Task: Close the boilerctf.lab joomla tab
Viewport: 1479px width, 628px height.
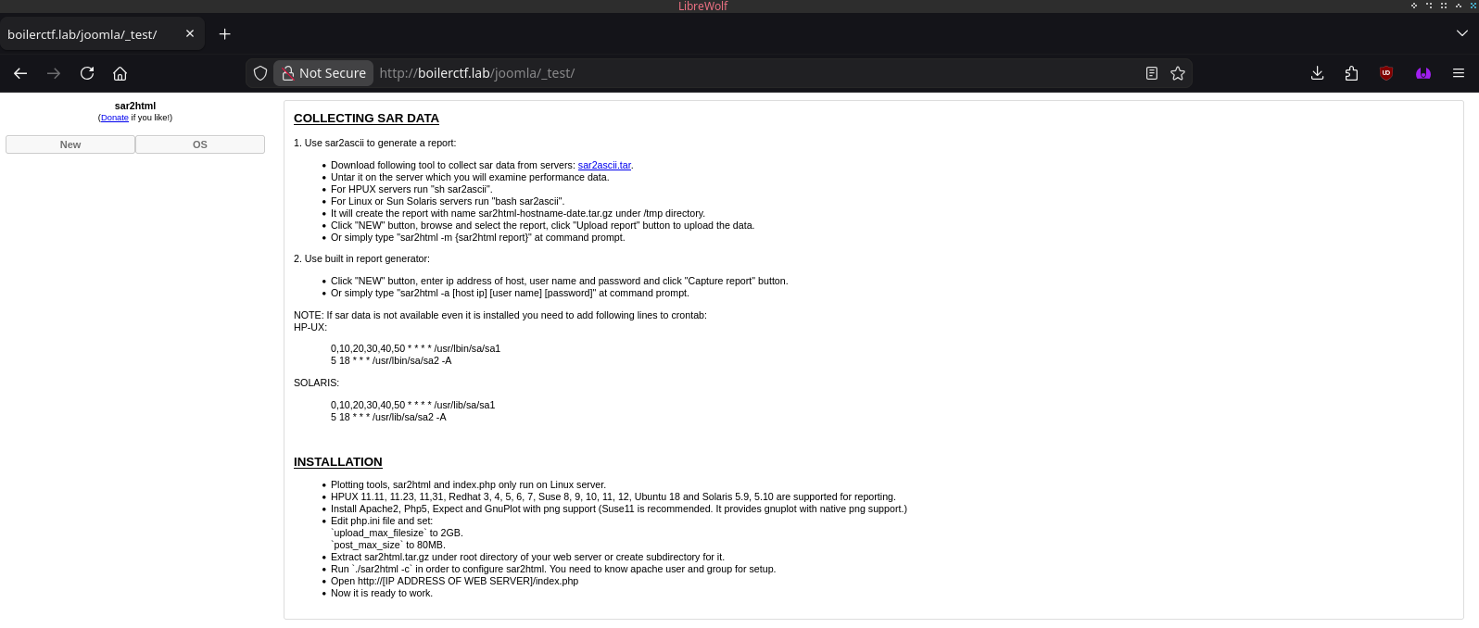Action: (x=190, y=33)
